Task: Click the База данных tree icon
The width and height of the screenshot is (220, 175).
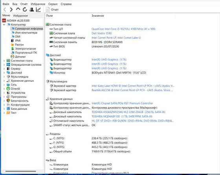Action: click(8, 109)
